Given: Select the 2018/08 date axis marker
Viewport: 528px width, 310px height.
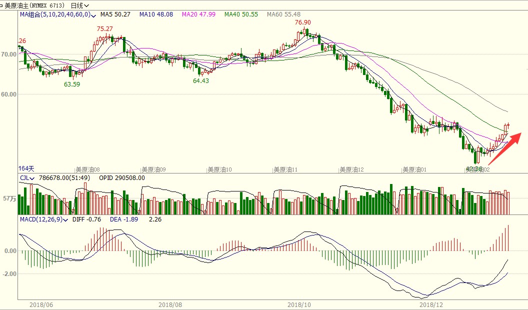Looking at the screenshot, I should [x=170, y=304].
